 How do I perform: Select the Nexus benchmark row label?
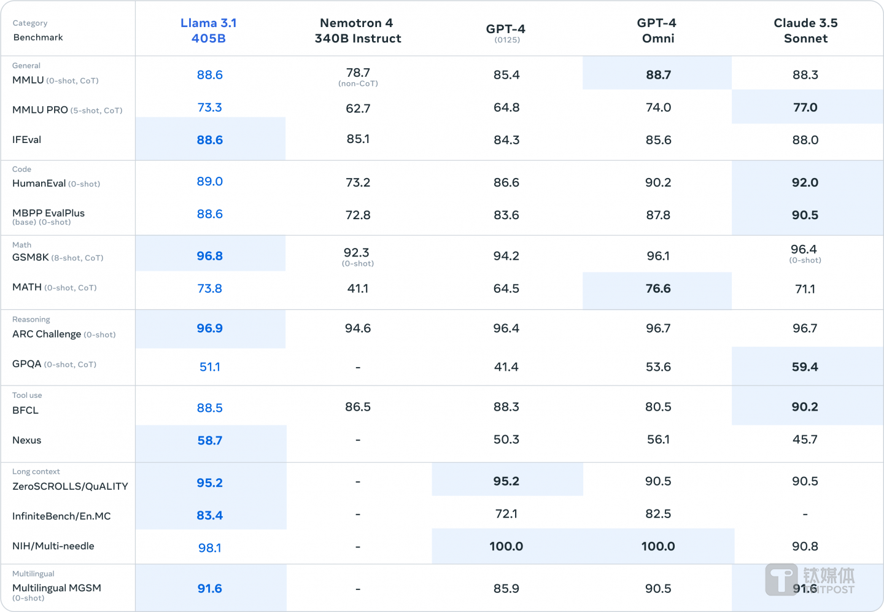tap(27, 440)
